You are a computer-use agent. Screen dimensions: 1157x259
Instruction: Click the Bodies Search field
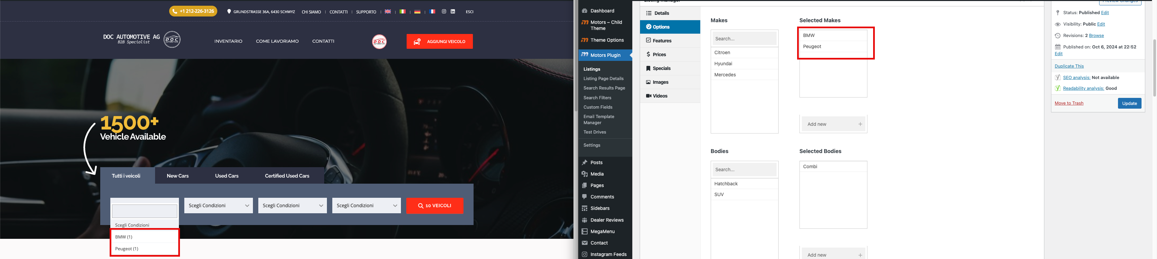[x=744, y=170]
